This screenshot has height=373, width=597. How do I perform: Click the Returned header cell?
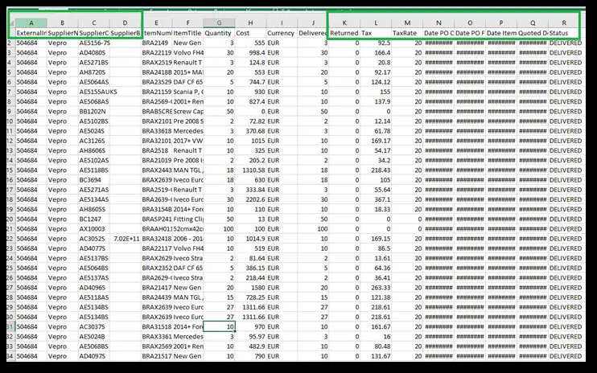click(344, 33)
